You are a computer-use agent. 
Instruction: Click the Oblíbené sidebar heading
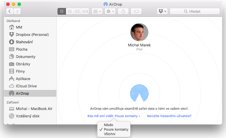(13, 21)
